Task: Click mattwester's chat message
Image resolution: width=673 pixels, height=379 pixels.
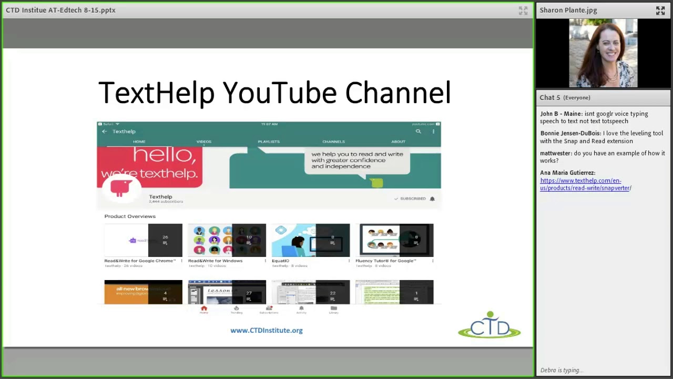Action: click(603, 157)
